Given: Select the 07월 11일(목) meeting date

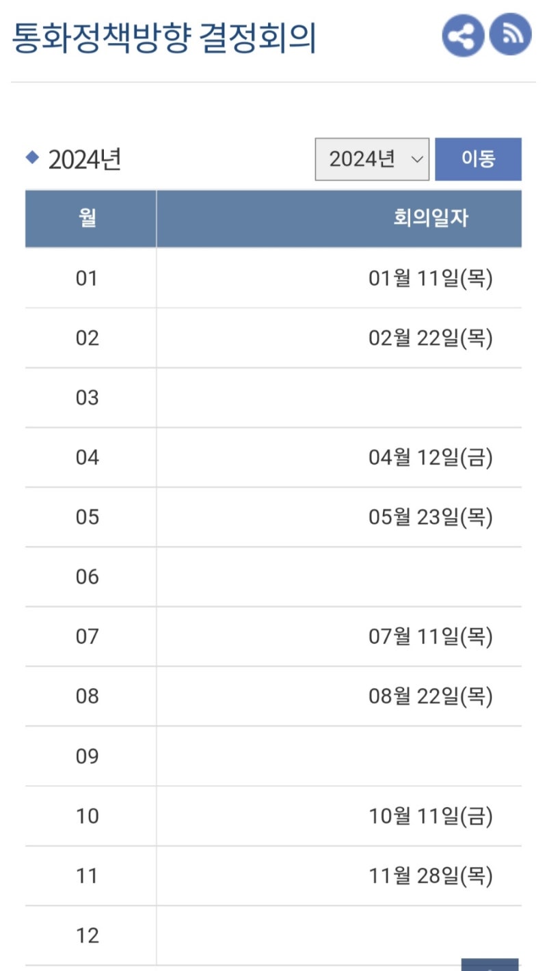Looking at the screenshot, I should (431, 637).
